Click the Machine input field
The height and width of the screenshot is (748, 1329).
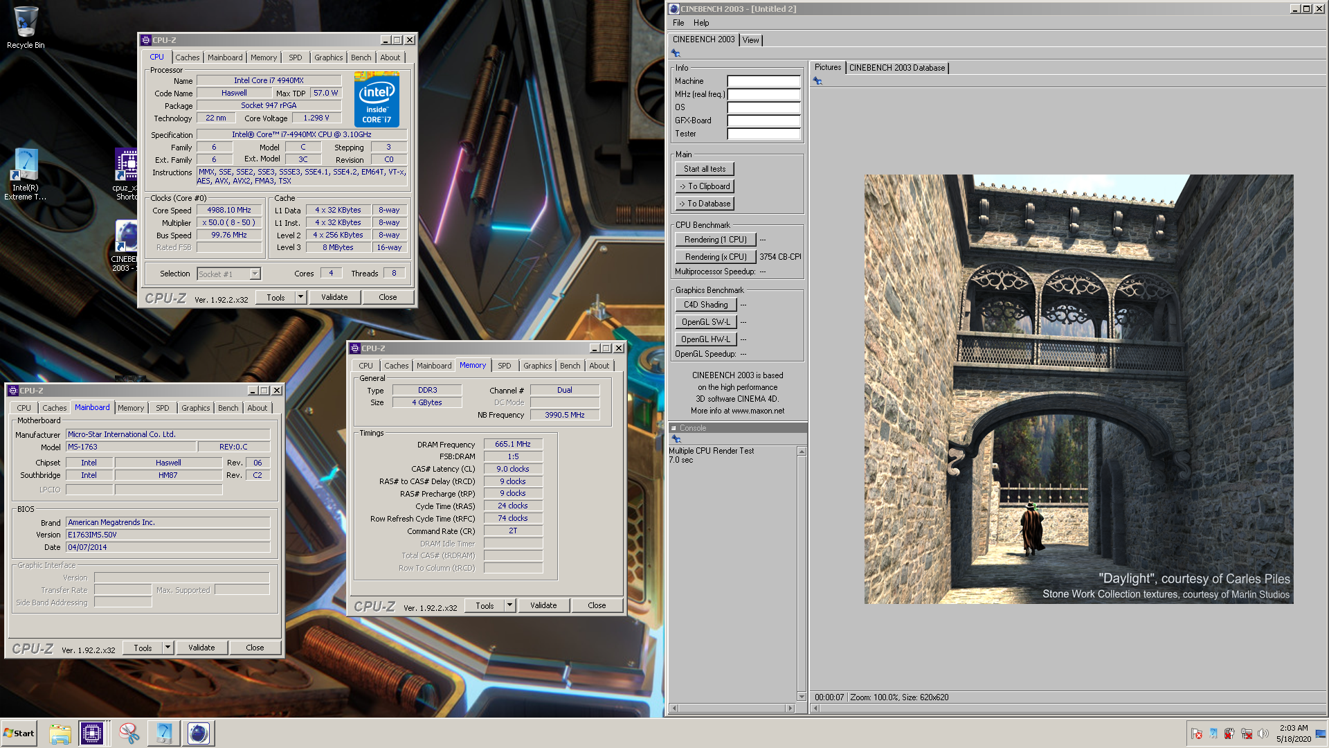[x=763, y=81]
